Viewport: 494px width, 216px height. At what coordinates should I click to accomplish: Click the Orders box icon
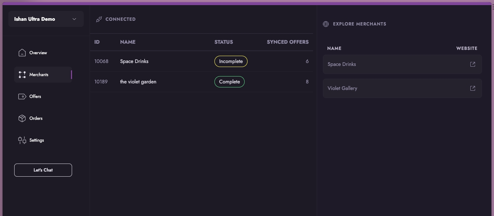point(22,118)
